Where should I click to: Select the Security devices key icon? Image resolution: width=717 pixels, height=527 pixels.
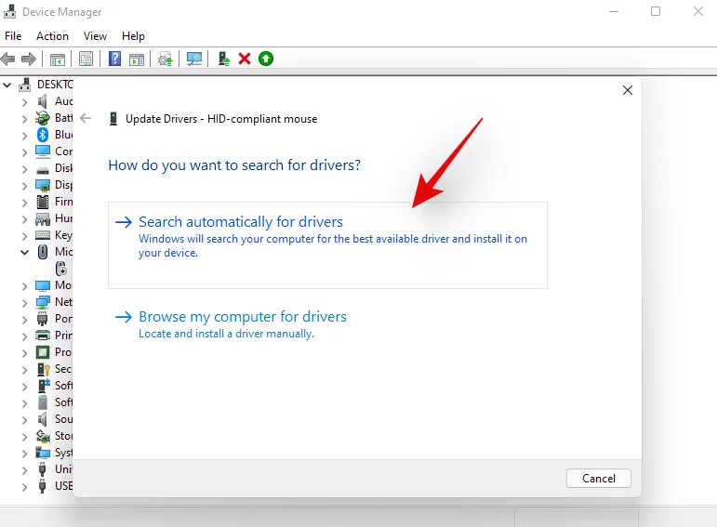[x=44, y=369]
